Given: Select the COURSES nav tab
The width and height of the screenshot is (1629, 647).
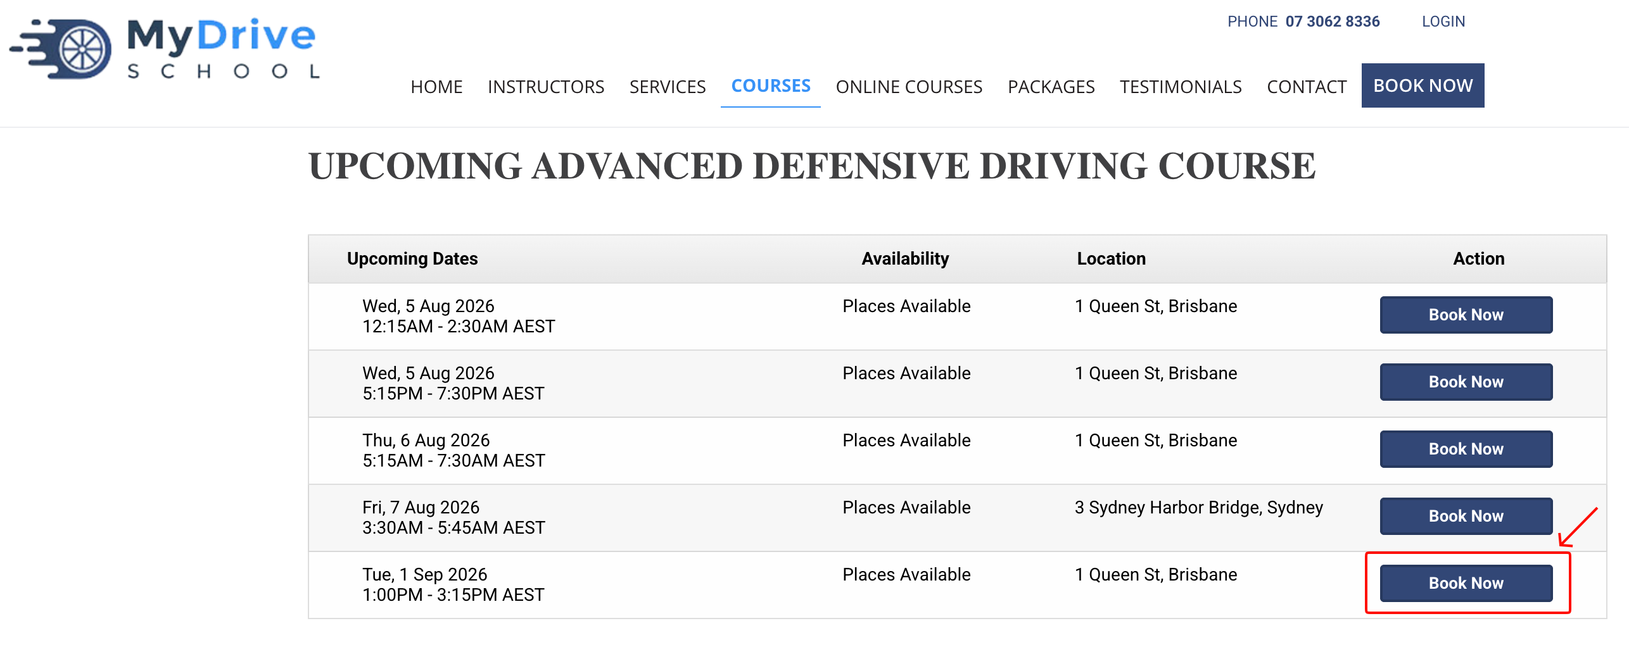Looking at the screenshot, I should (771, 86).
